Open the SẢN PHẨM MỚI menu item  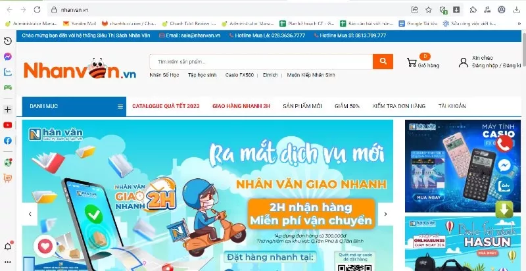302,106
